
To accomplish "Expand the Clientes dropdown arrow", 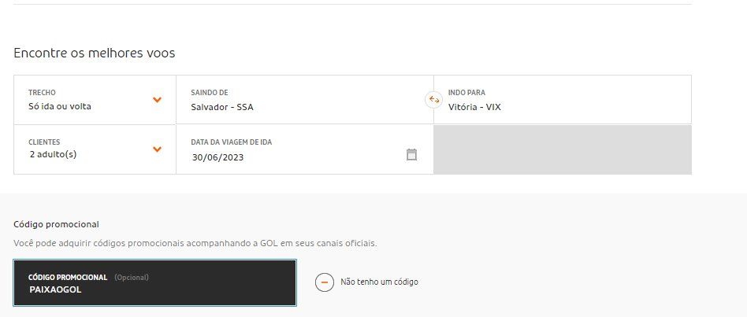I will coord(158,149).
